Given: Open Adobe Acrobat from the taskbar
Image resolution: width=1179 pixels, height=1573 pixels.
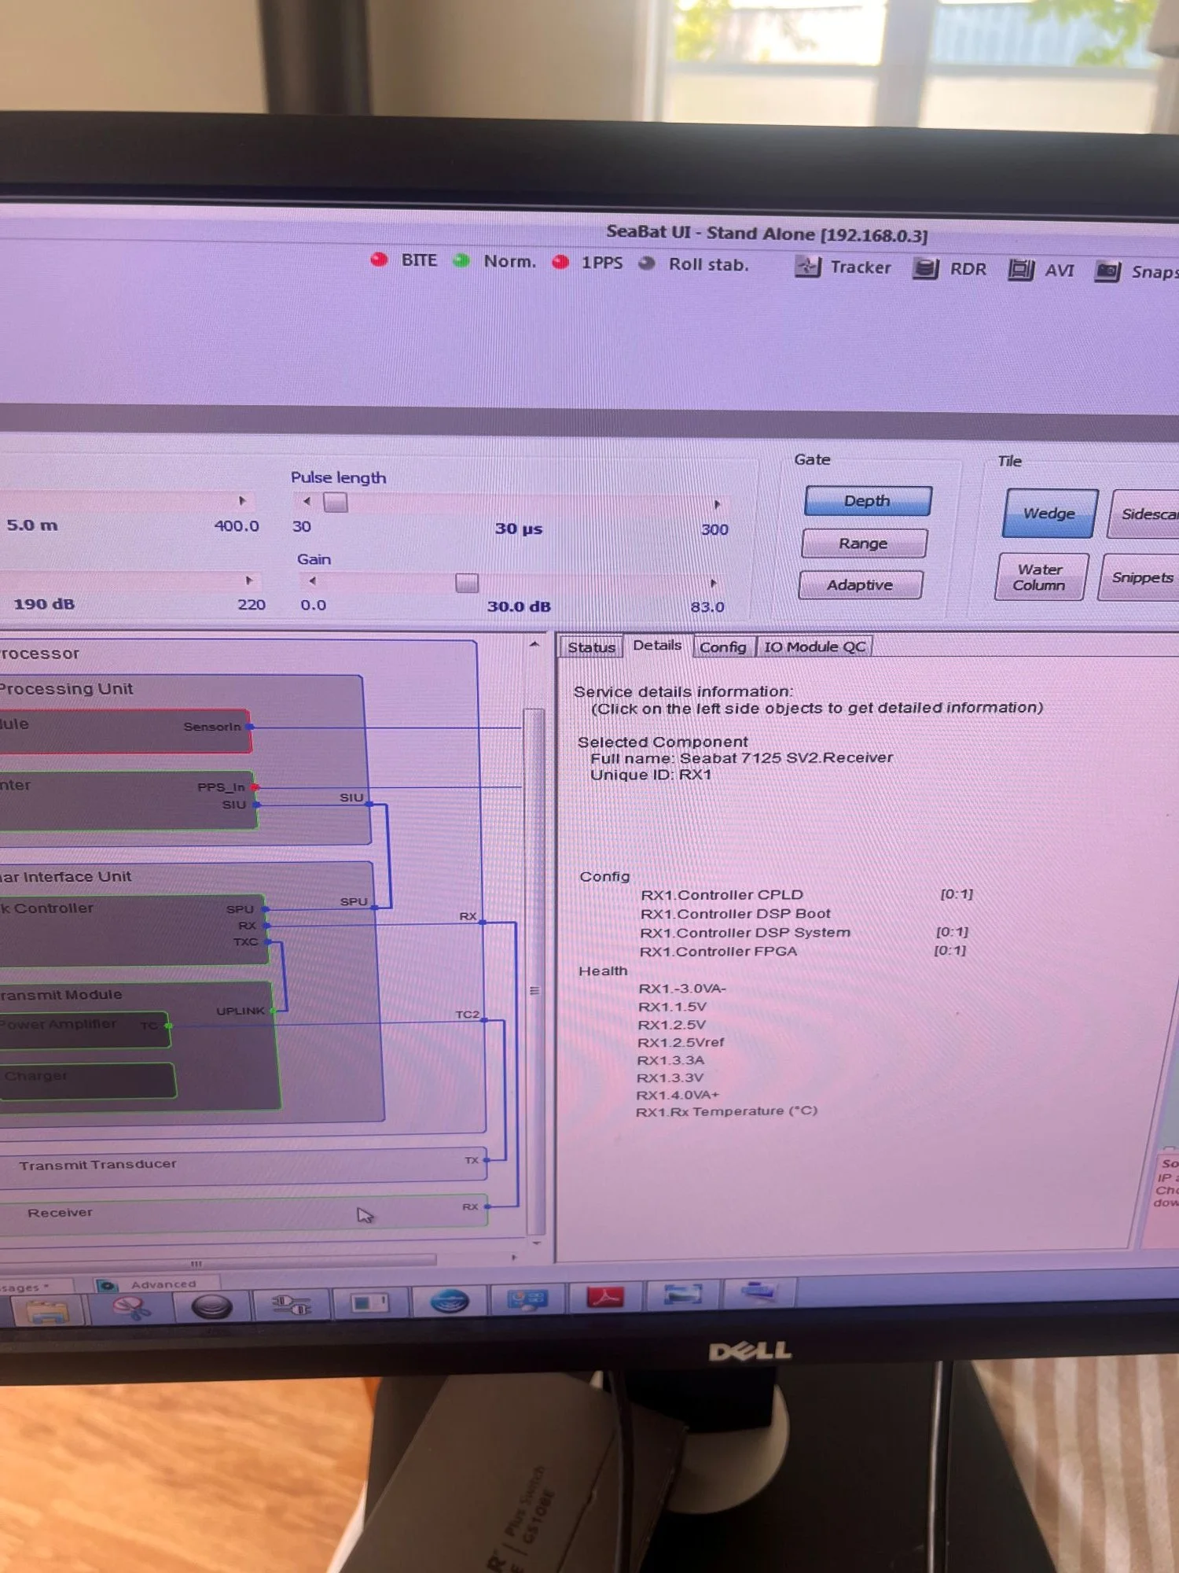Looking at the screenshot, I should [x=605, y=1296].
